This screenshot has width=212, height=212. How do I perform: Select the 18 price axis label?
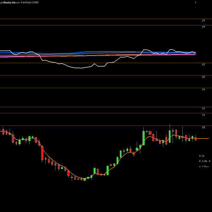203,89
